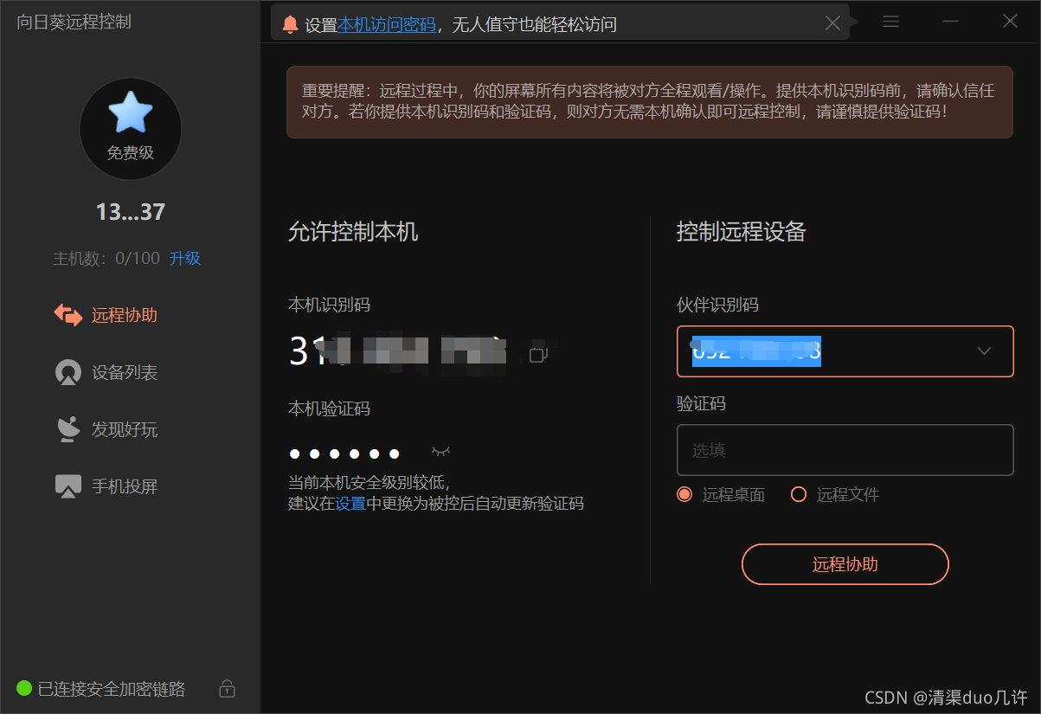
Task: Click the 升级 upgrade link
Action: [185, 258]
